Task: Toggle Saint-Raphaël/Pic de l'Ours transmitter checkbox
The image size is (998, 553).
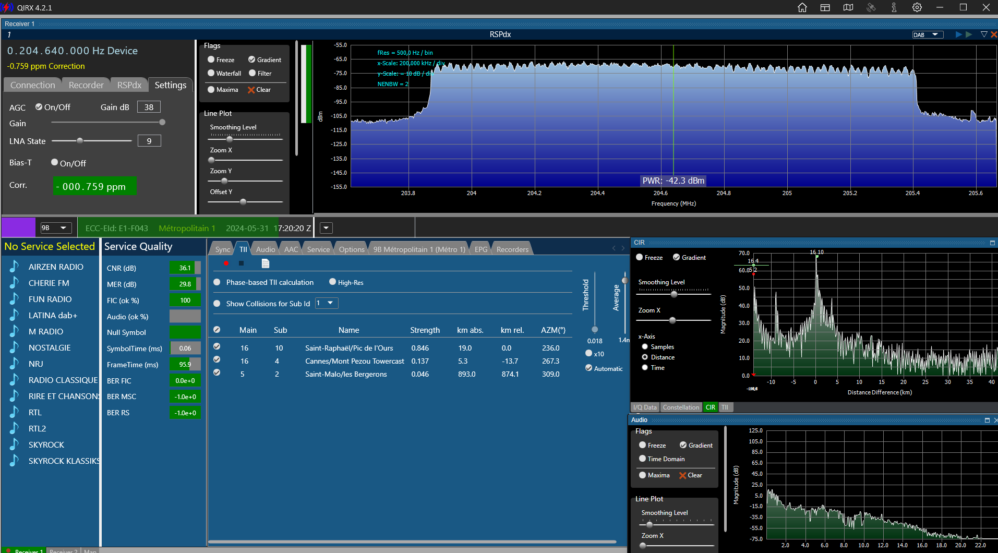Action: 217,346
